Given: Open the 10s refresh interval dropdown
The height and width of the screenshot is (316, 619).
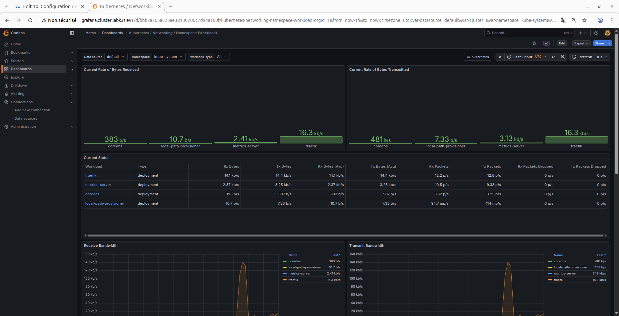Looking at the screenshot, I should (602, 57).
